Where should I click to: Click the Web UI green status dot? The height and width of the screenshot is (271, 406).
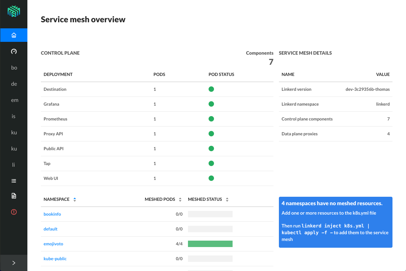tap(211, 178)
